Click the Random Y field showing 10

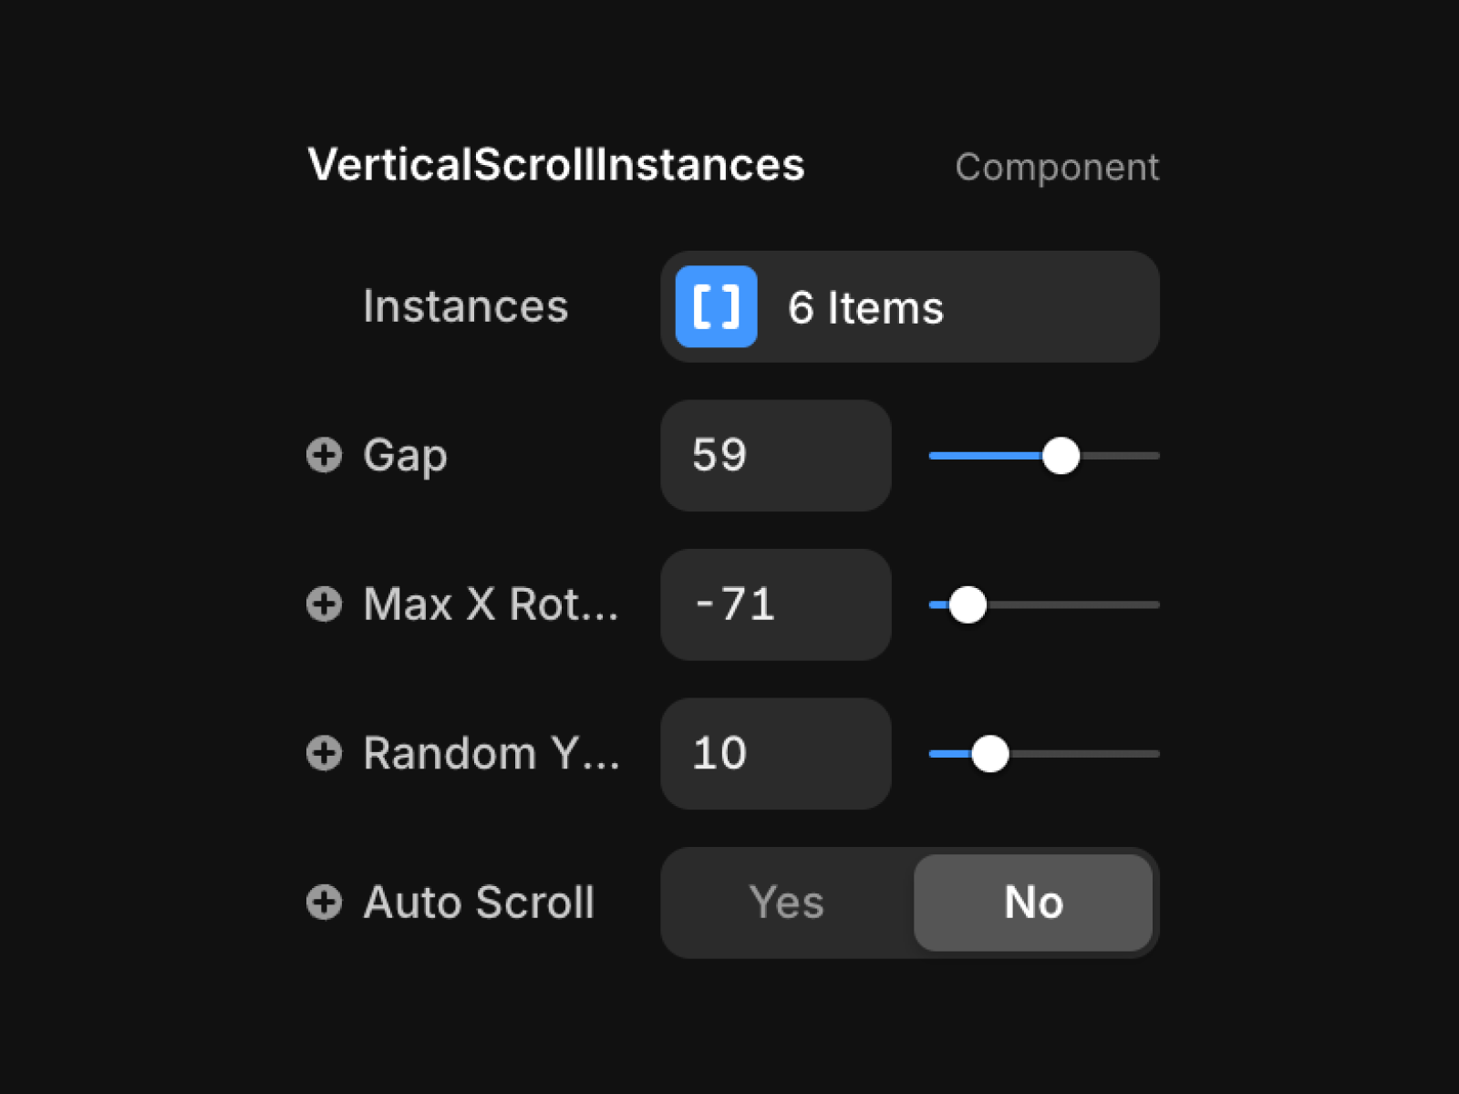coord(776,753)
